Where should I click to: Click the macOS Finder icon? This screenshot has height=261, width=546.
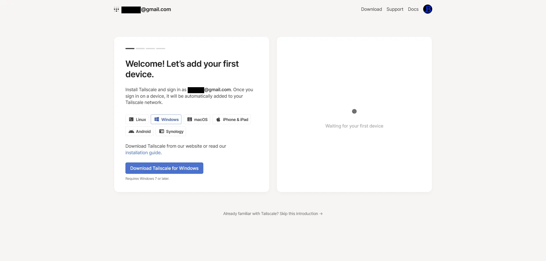(x=190, y=120)
